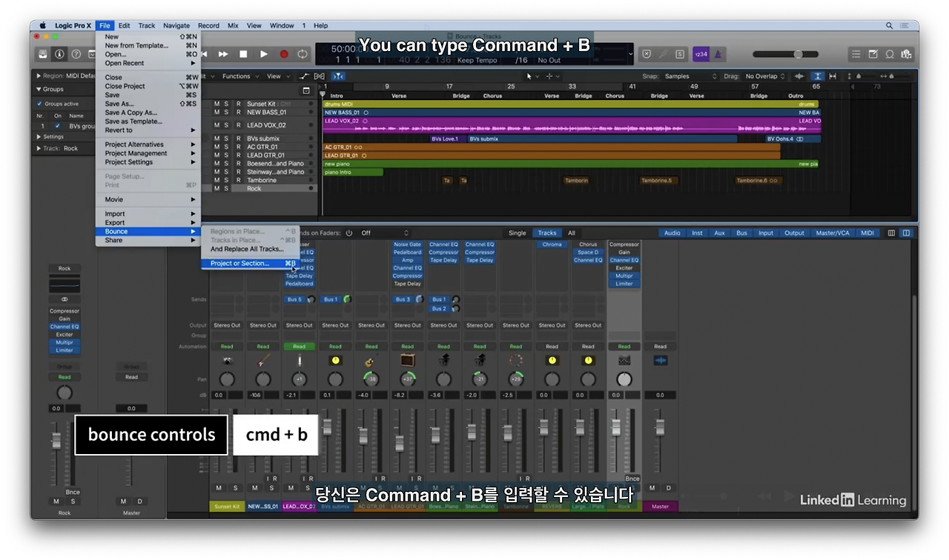Open the Library icon in control bar
949x560 pixels.
44,54
